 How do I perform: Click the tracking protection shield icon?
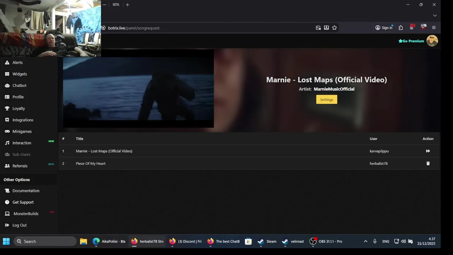[103, 28]
